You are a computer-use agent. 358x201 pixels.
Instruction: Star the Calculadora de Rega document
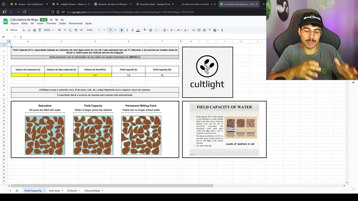51,20
